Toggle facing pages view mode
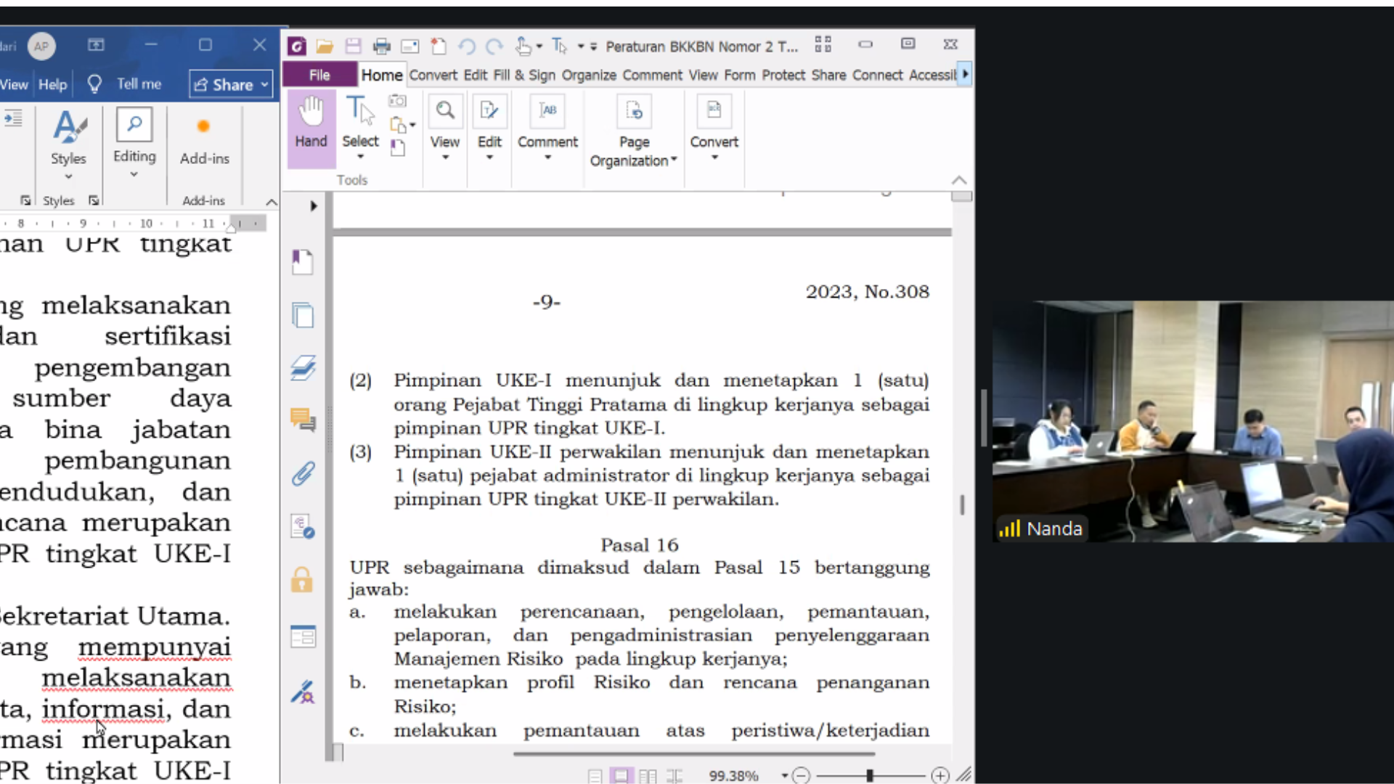The width and height of the screenshot is (1394, 784). (648, 776)
